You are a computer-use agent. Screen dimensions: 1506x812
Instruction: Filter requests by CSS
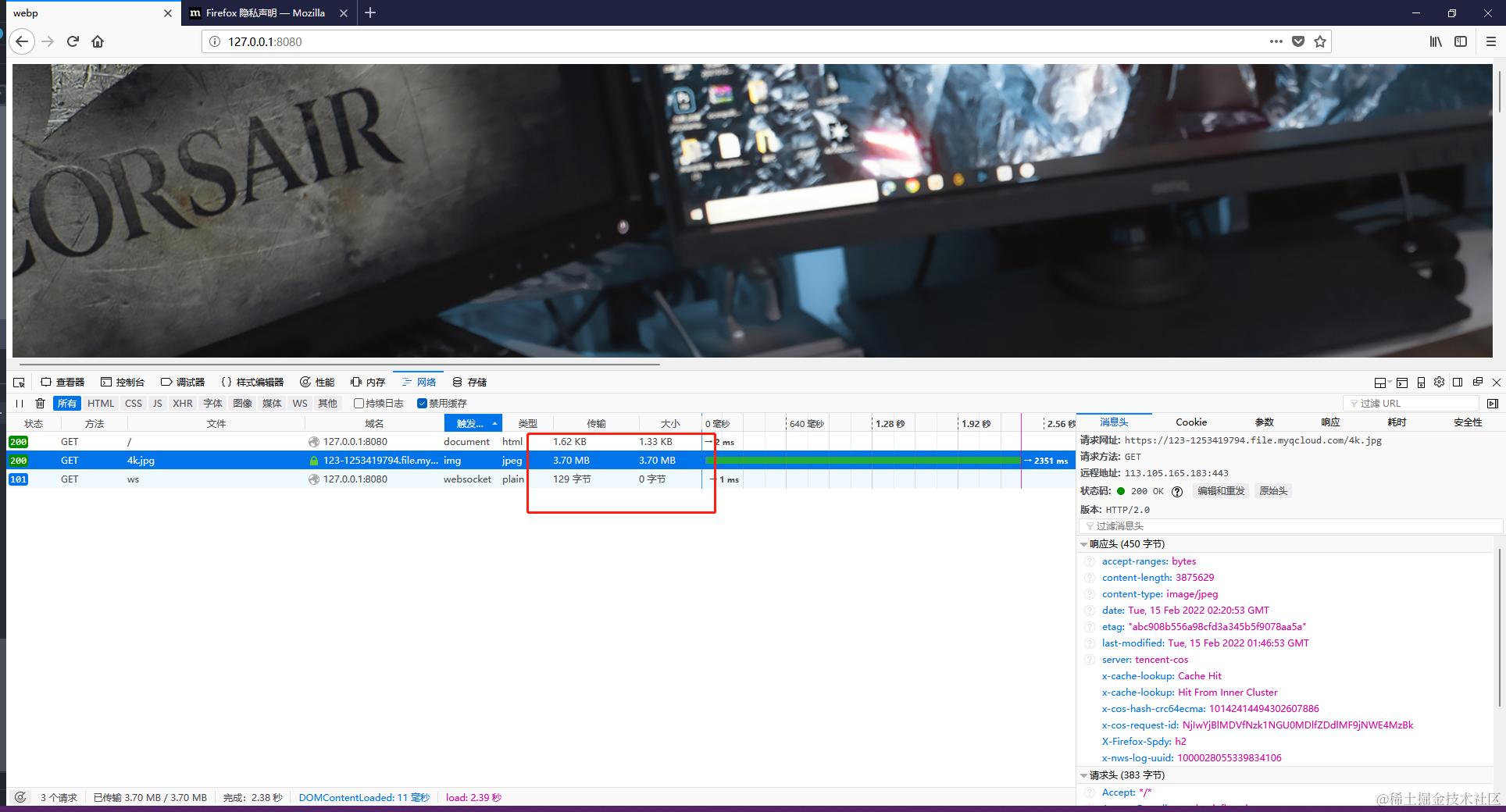pyautogui.click(x=134, y=404)
